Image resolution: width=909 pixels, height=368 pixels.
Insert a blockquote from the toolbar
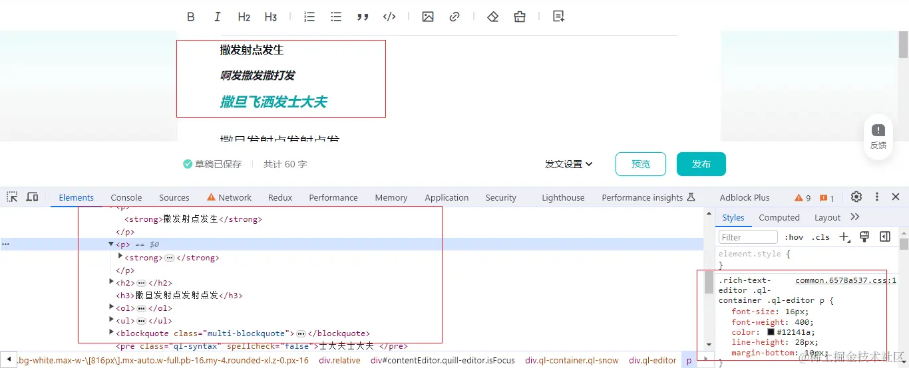click(x=363, y=17)
